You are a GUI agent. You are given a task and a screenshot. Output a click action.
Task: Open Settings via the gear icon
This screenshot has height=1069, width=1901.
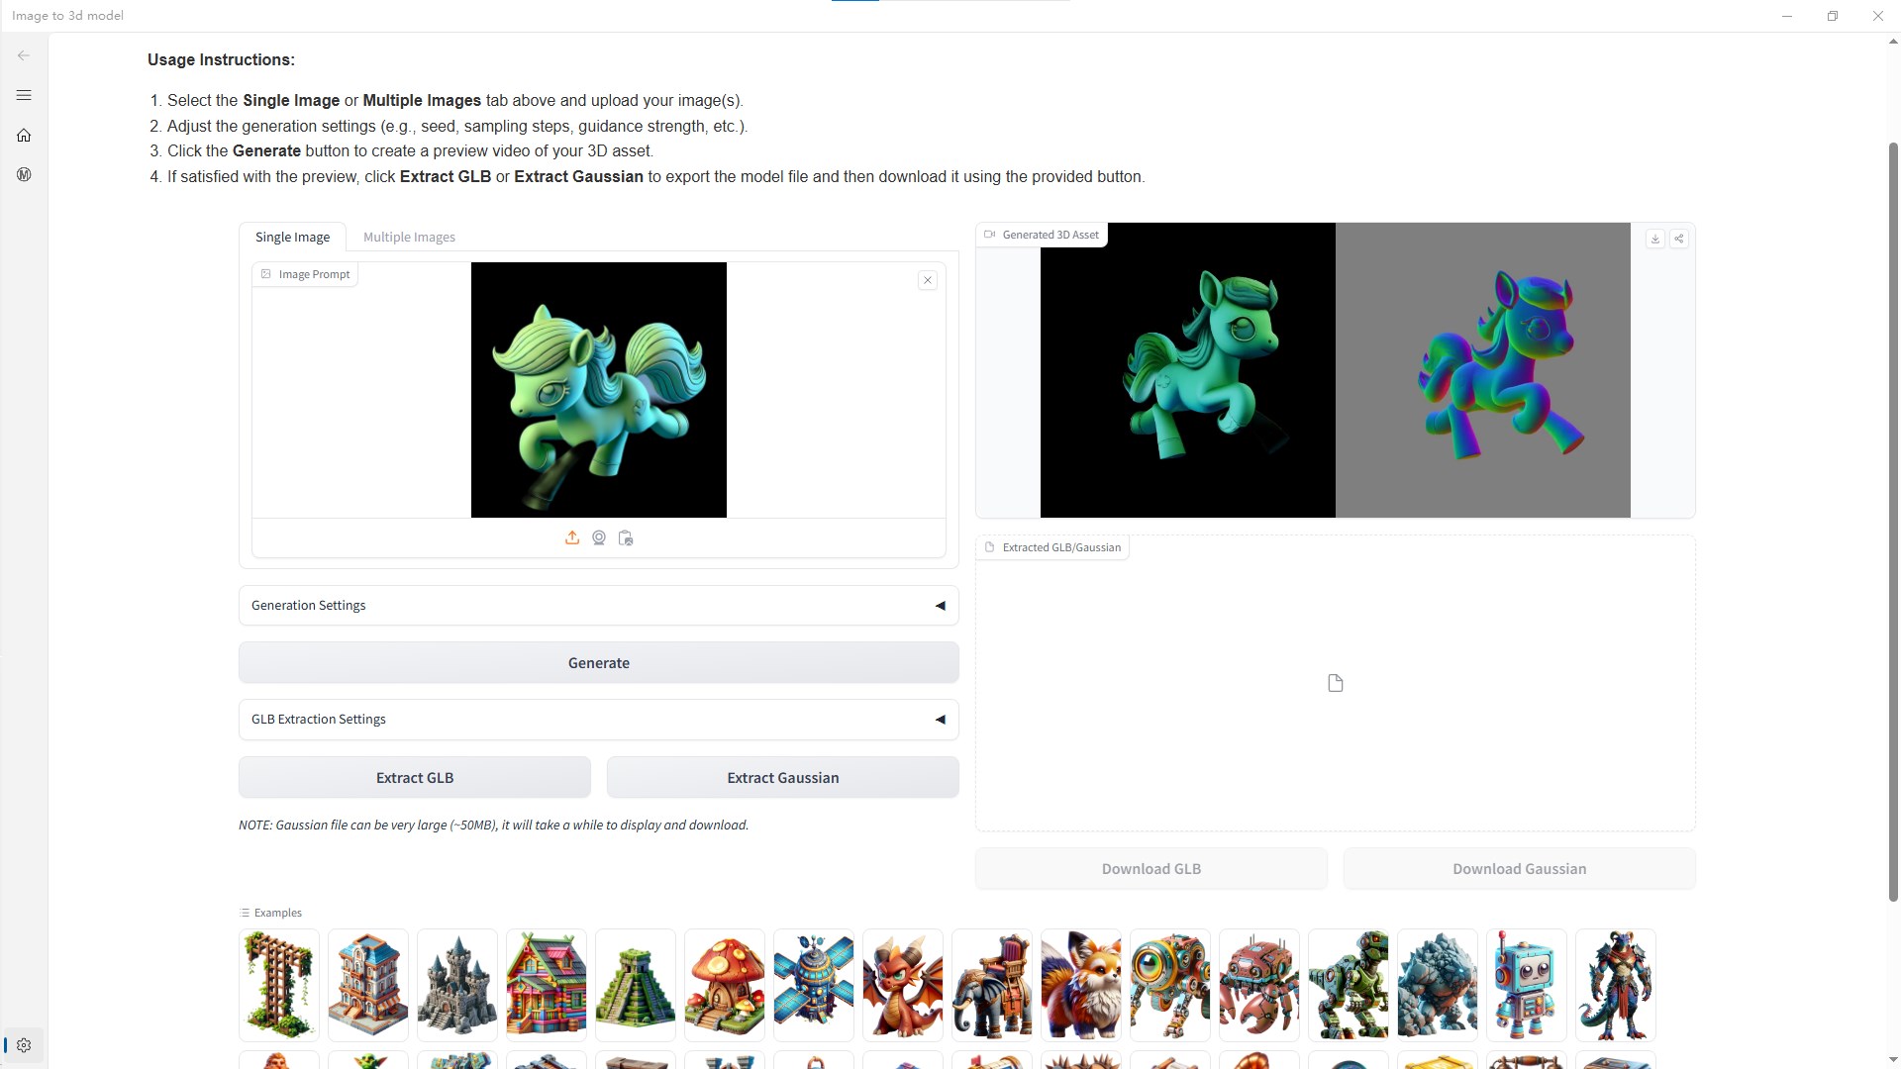point(24,1044)
